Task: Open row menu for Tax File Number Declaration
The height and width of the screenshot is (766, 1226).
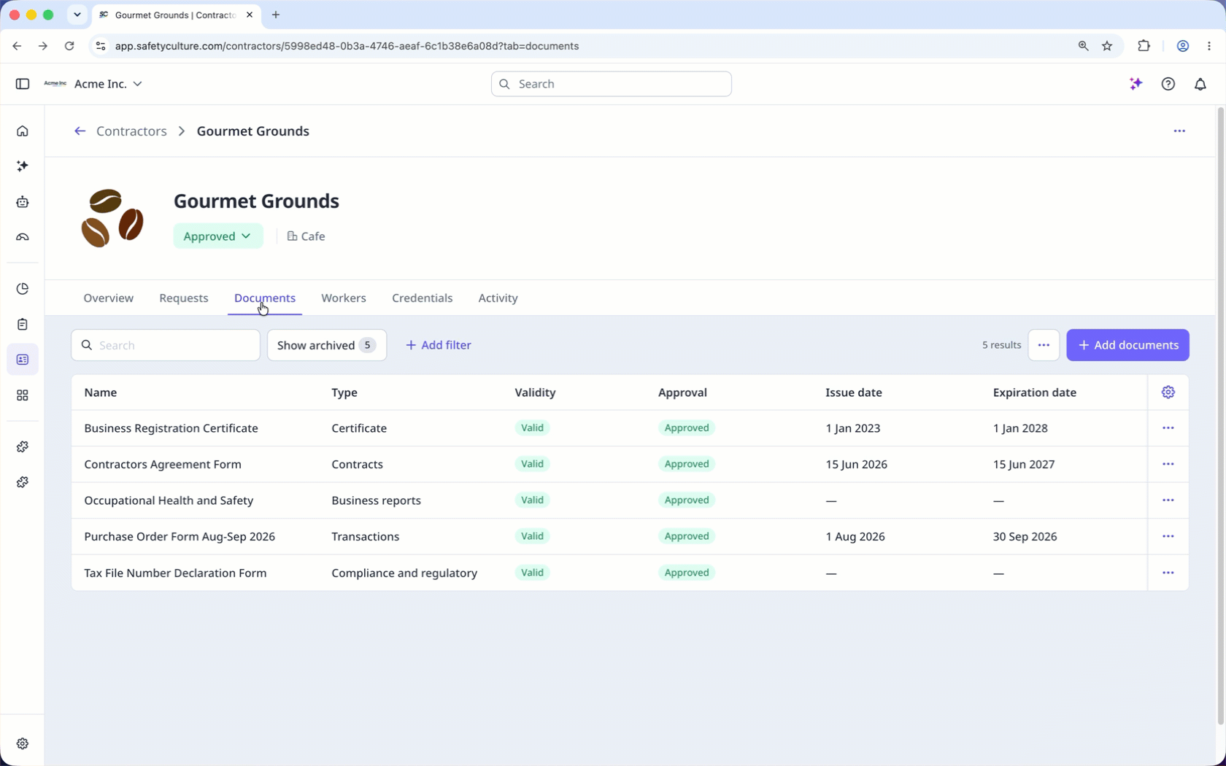Action: [x=1168, y=573]
